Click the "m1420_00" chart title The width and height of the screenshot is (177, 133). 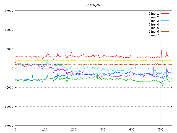click(x=93, y=5)
